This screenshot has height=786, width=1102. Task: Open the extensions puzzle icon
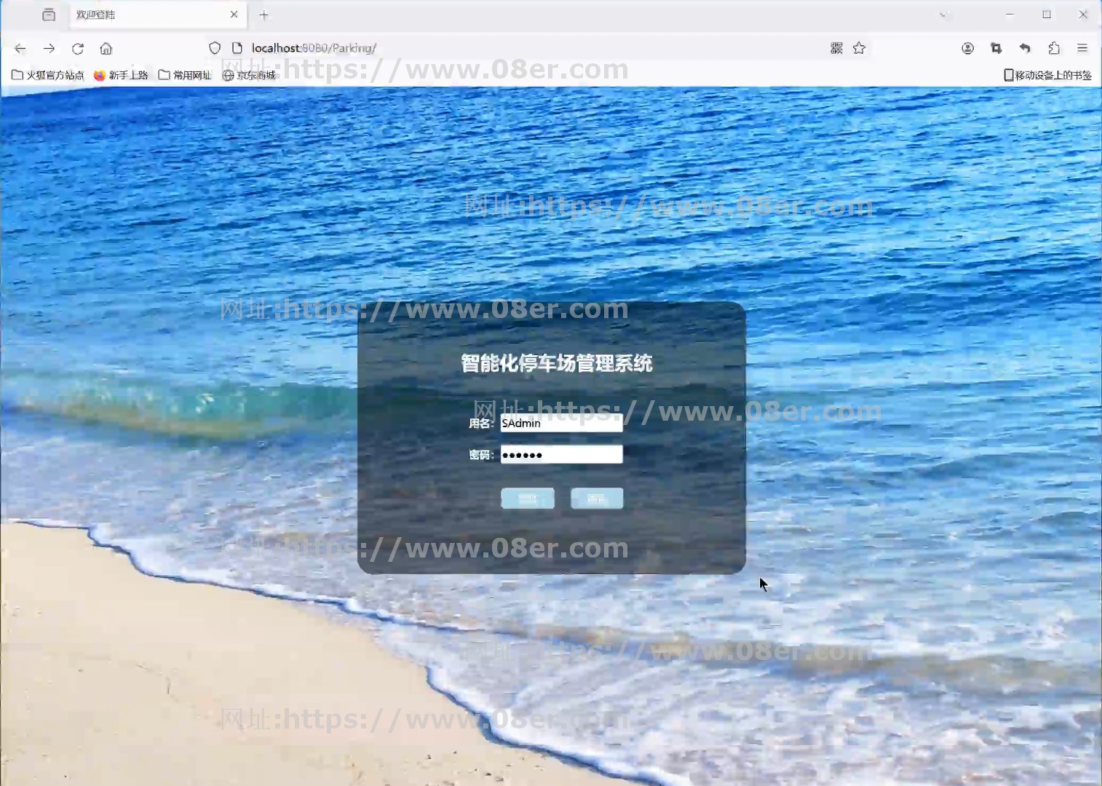(x=1054, y=48)
